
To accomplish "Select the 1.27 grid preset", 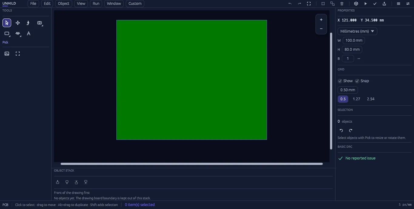I will coord(356,99).
